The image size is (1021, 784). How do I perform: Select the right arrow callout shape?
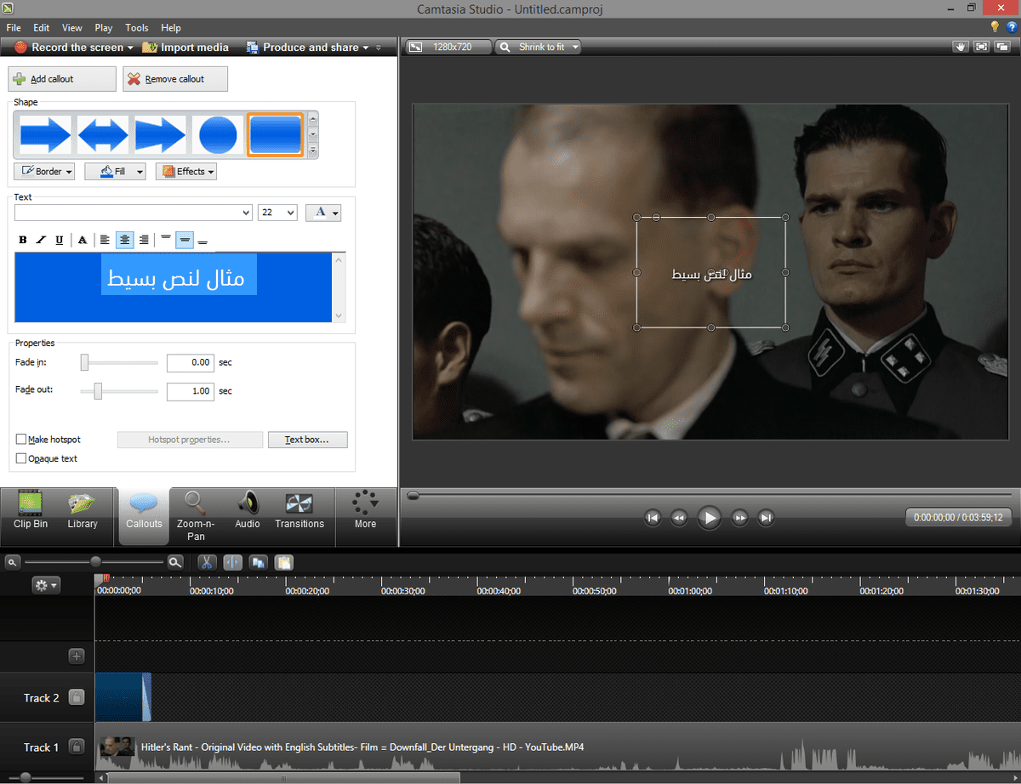click(45, 134)
